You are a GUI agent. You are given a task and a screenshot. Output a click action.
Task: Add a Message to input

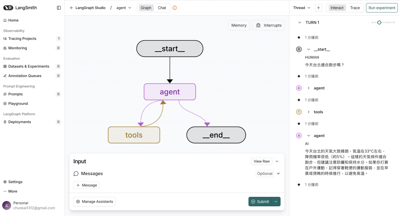pyautogui.click(x=86, y=185)
